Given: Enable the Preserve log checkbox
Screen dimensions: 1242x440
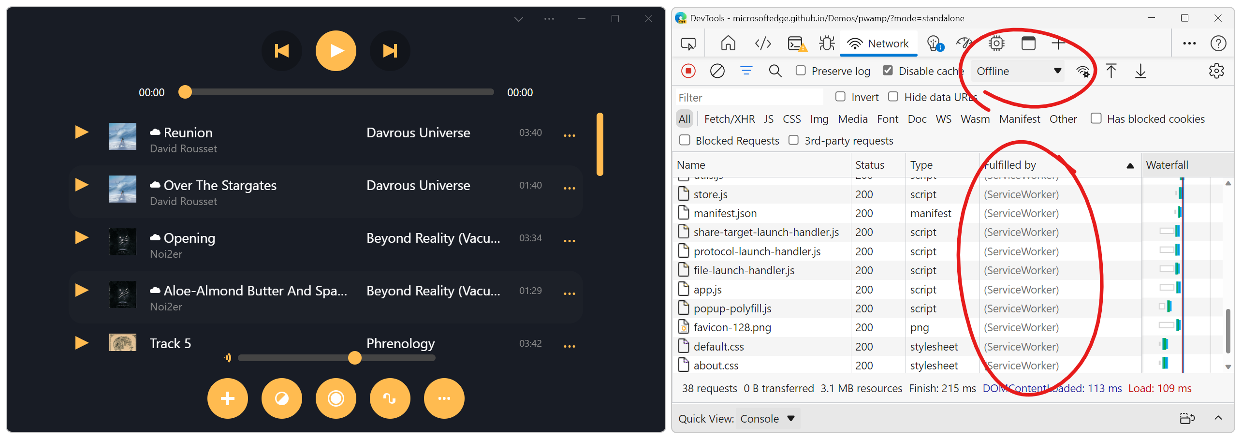Looking at the screenshot, I should 801,71.
